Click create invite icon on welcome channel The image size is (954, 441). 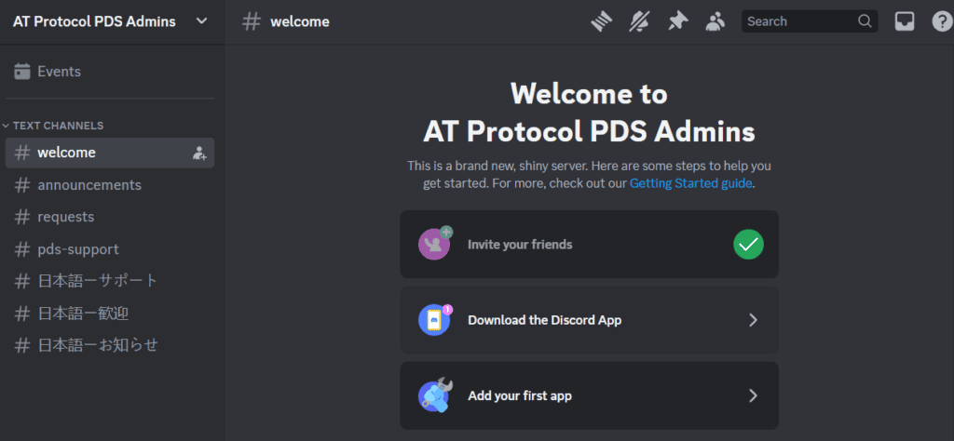click(x=199, y=154)
